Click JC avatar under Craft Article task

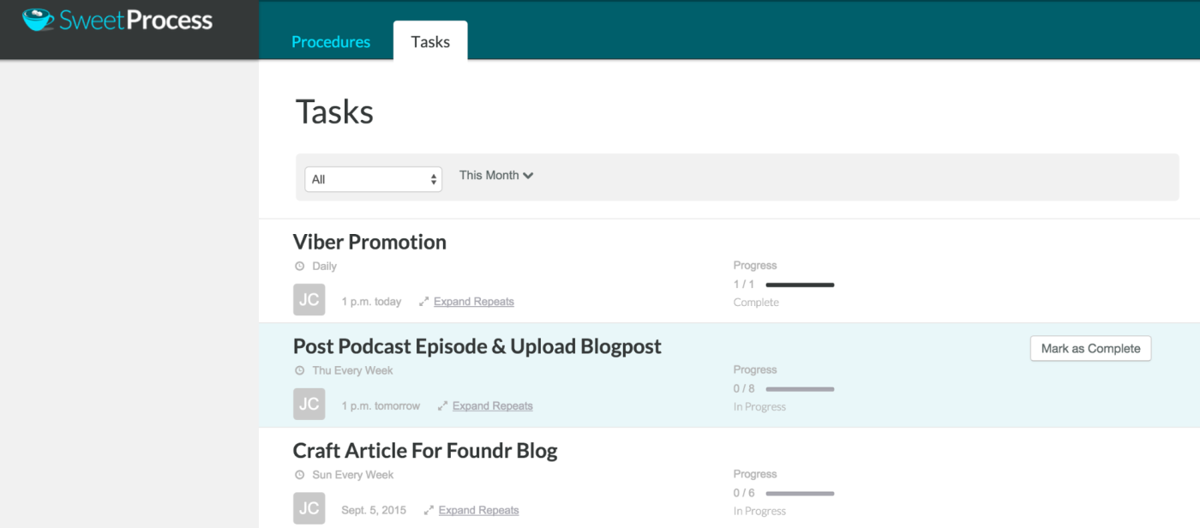coord(309,508)
